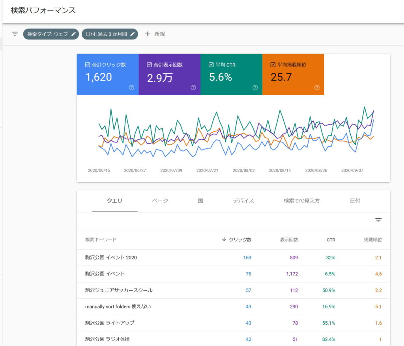Switch to the デバイス tab
The width and height of the screenshot is (404, 346).
click(x=243, y=201)
